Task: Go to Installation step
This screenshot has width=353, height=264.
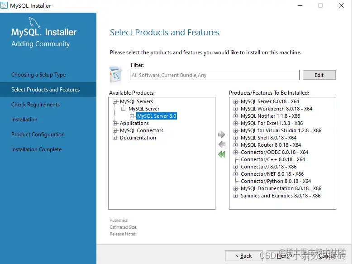Action: (x=24, y=120)
